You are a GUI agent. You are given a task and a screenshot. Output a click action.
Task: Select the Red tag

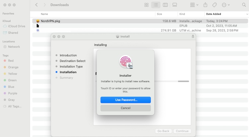(x=9, y=61)
